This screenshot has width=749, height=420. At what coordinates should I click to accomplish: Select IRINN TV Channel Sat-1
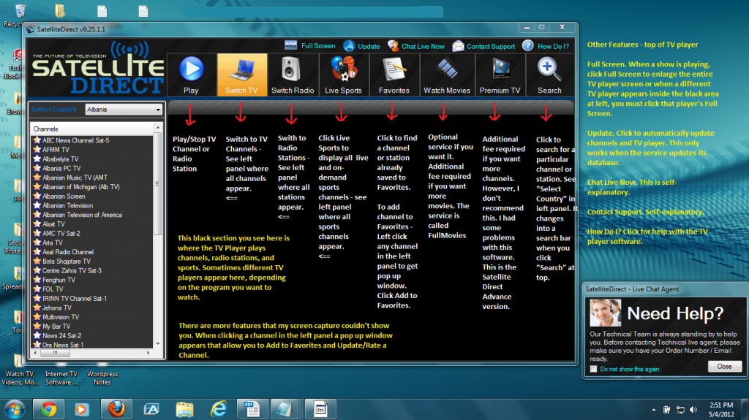[74, 298]
